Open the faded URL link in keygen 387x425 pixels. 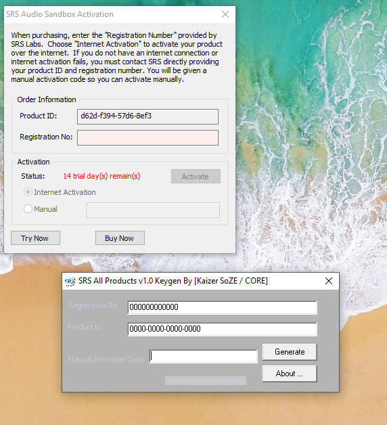tap(206, 381)
